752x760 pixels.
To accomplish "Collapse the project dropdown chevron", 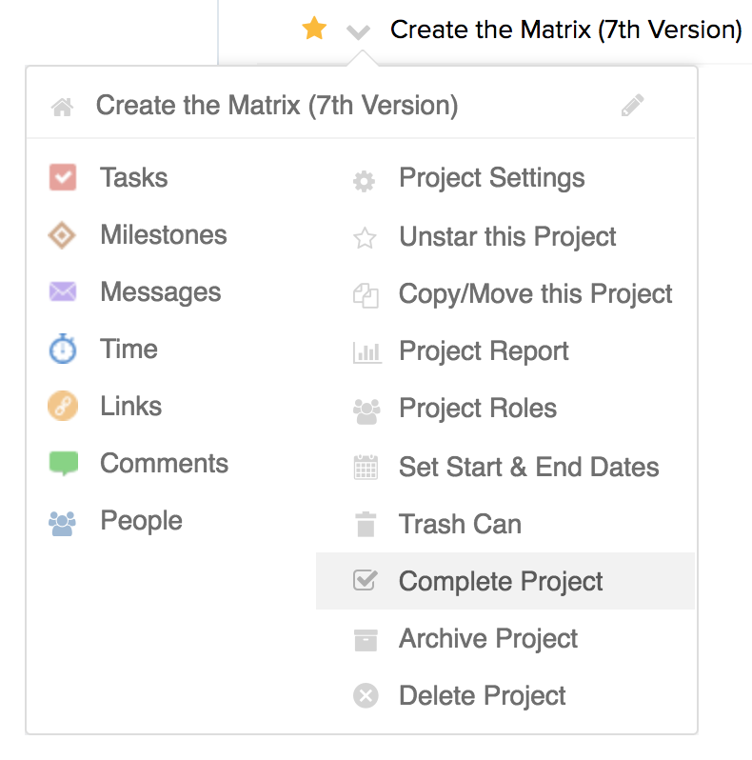I will [358, 32].
